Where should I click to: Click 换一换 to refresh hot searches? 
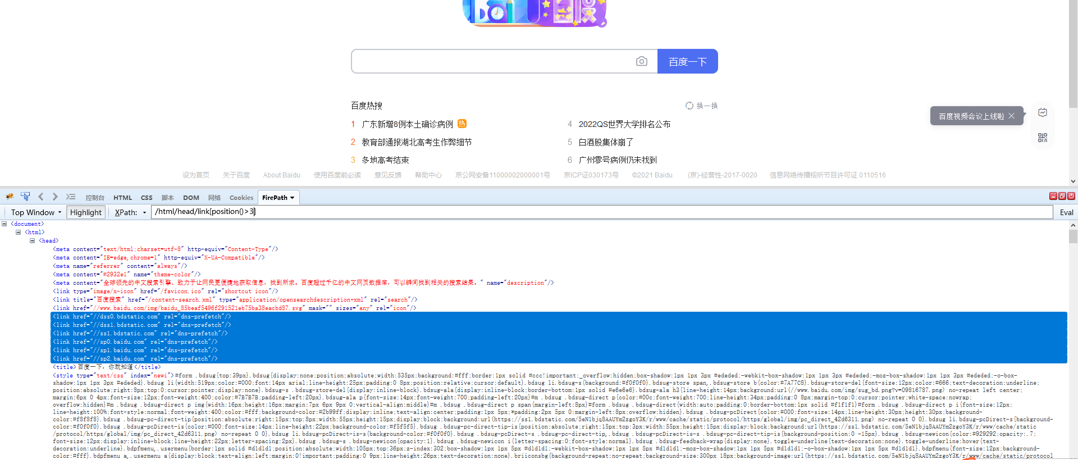707,106
